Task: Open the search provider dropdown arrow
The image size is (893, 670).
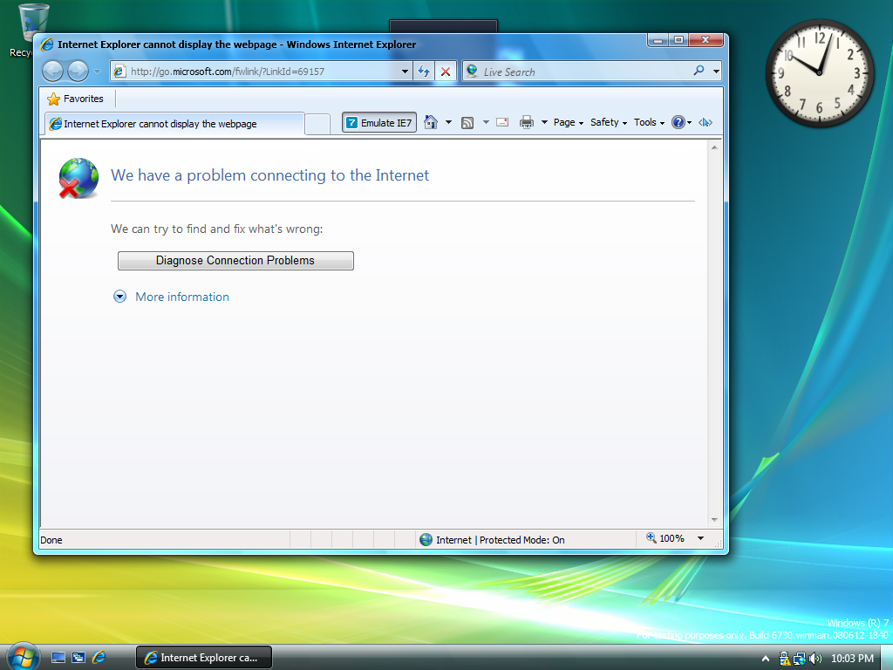Action: point(716,72)
